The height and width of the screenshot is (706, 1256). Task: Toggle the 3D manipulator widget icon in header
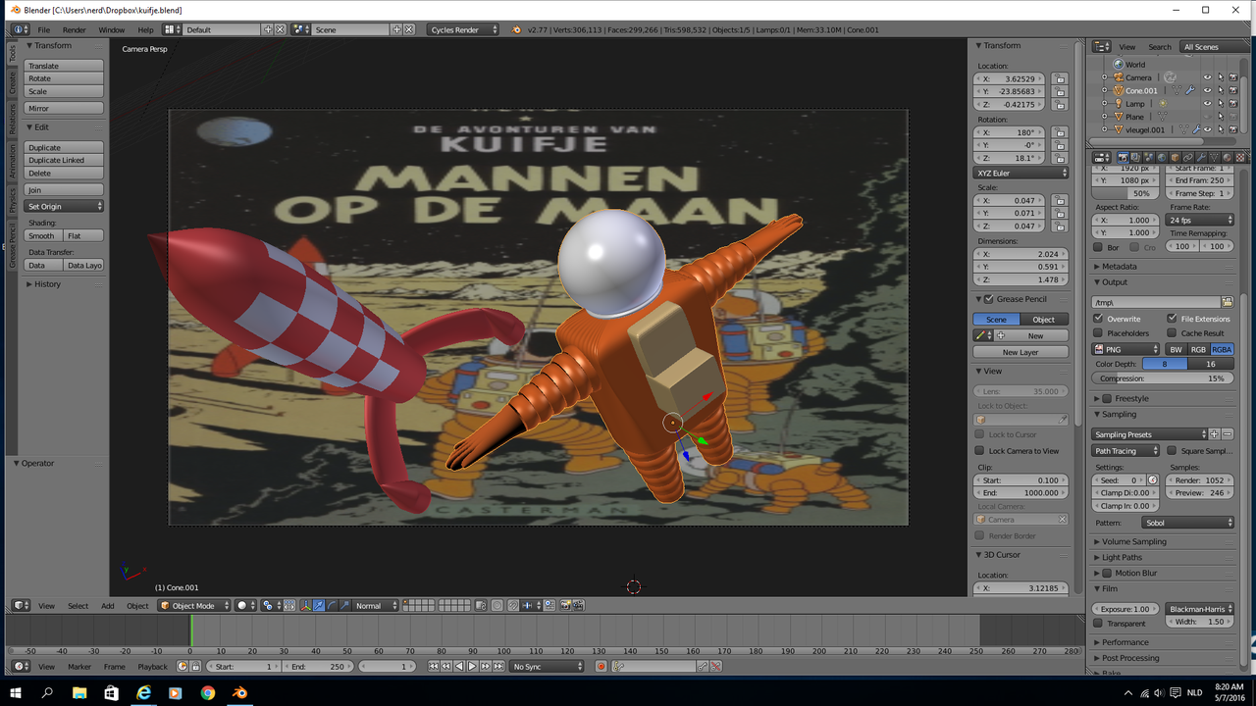[x=306, y=606]
